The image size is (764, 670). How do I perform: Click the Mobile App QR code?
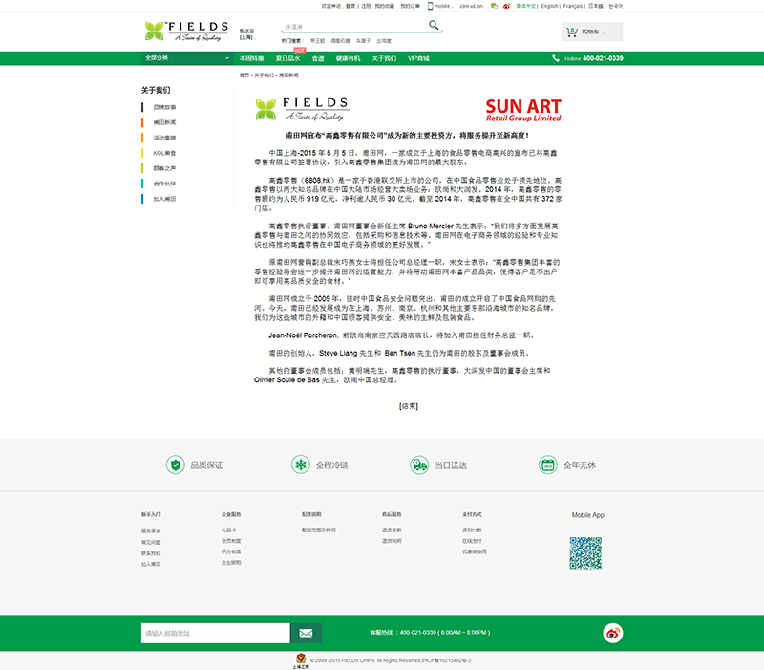(585, 553)
